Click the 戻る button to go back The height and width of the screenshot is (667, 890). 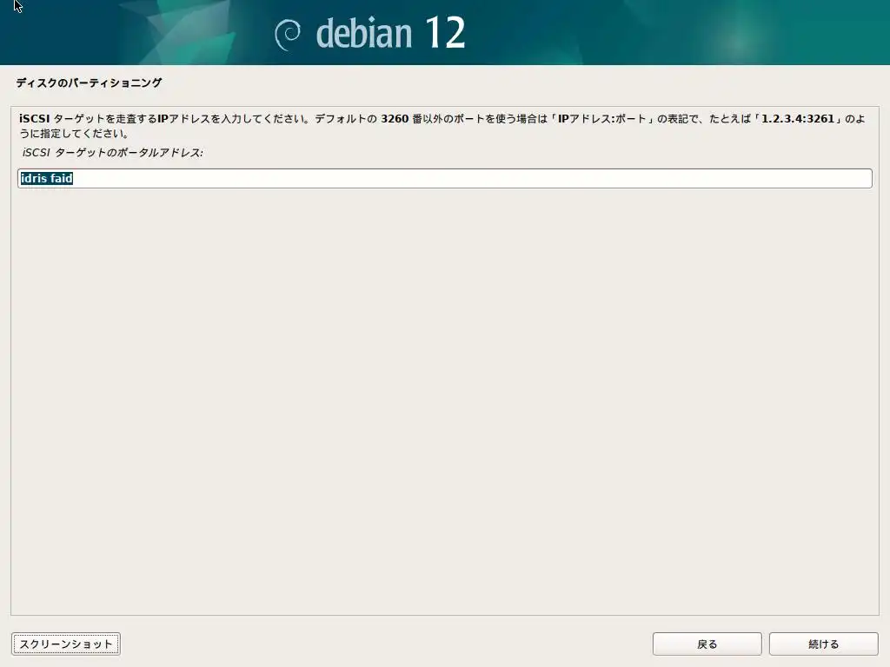[707, 644]
